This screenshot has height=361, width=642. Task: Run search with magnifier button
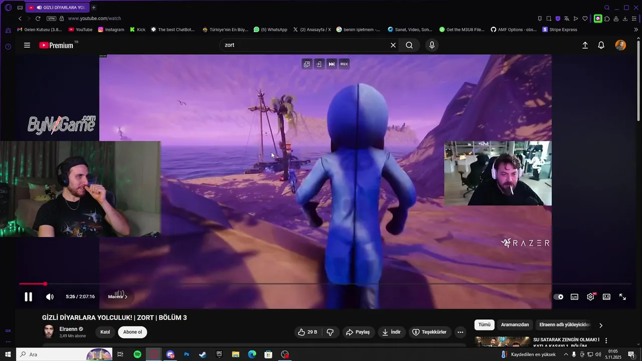pyautogui.click(x=409, y=45)
